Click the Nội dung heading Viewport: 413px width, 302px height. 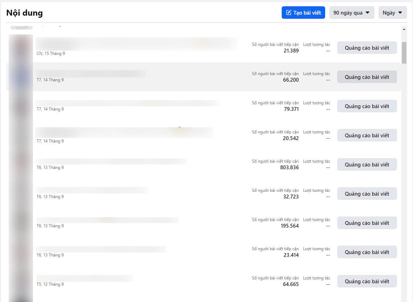coord(25,13)
